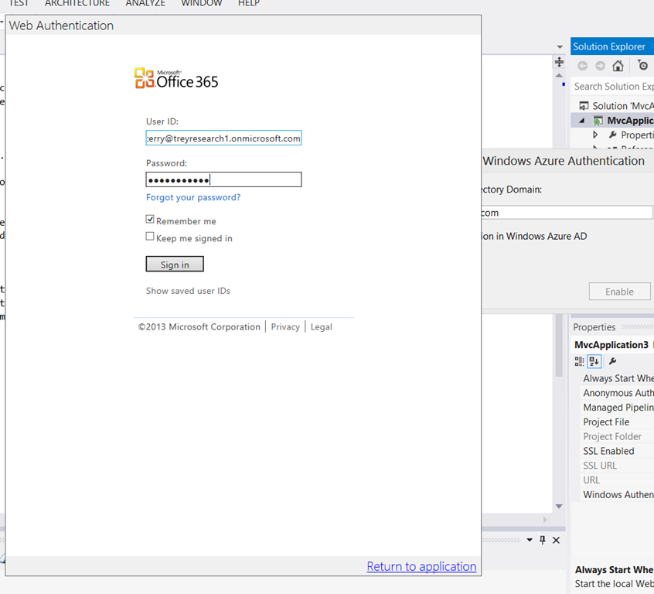Viewport: 654px width, 594px height.
Task: Open the Legal link
Action: coord(321,327)
